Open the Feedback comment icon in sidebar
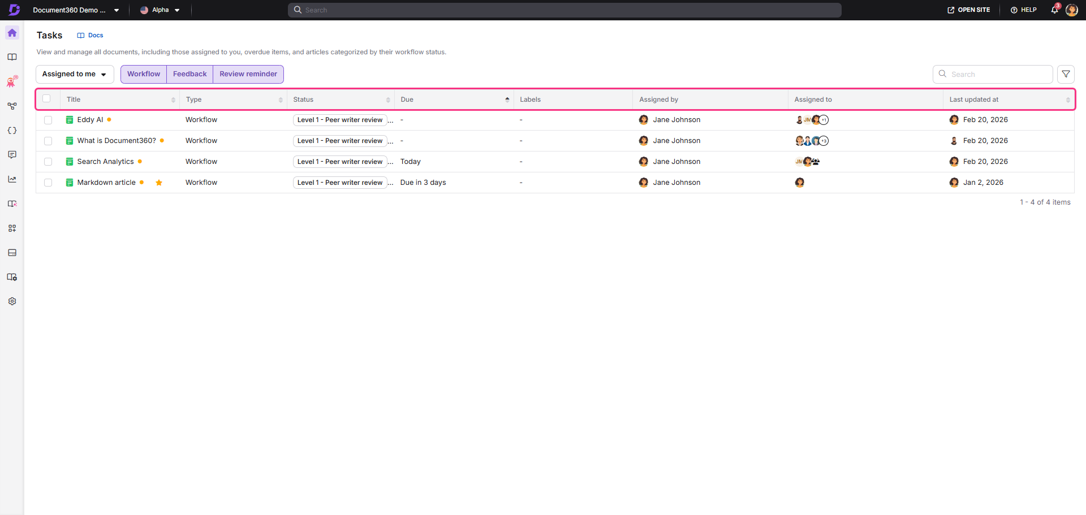 (x=12, y=154)
